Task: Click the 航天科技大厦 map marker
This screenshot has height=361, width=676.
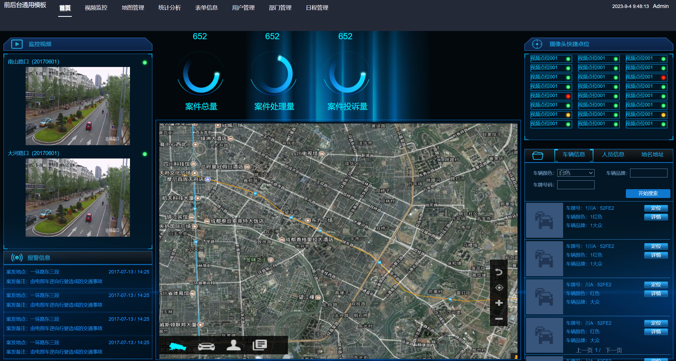Action: pos(198,198)
